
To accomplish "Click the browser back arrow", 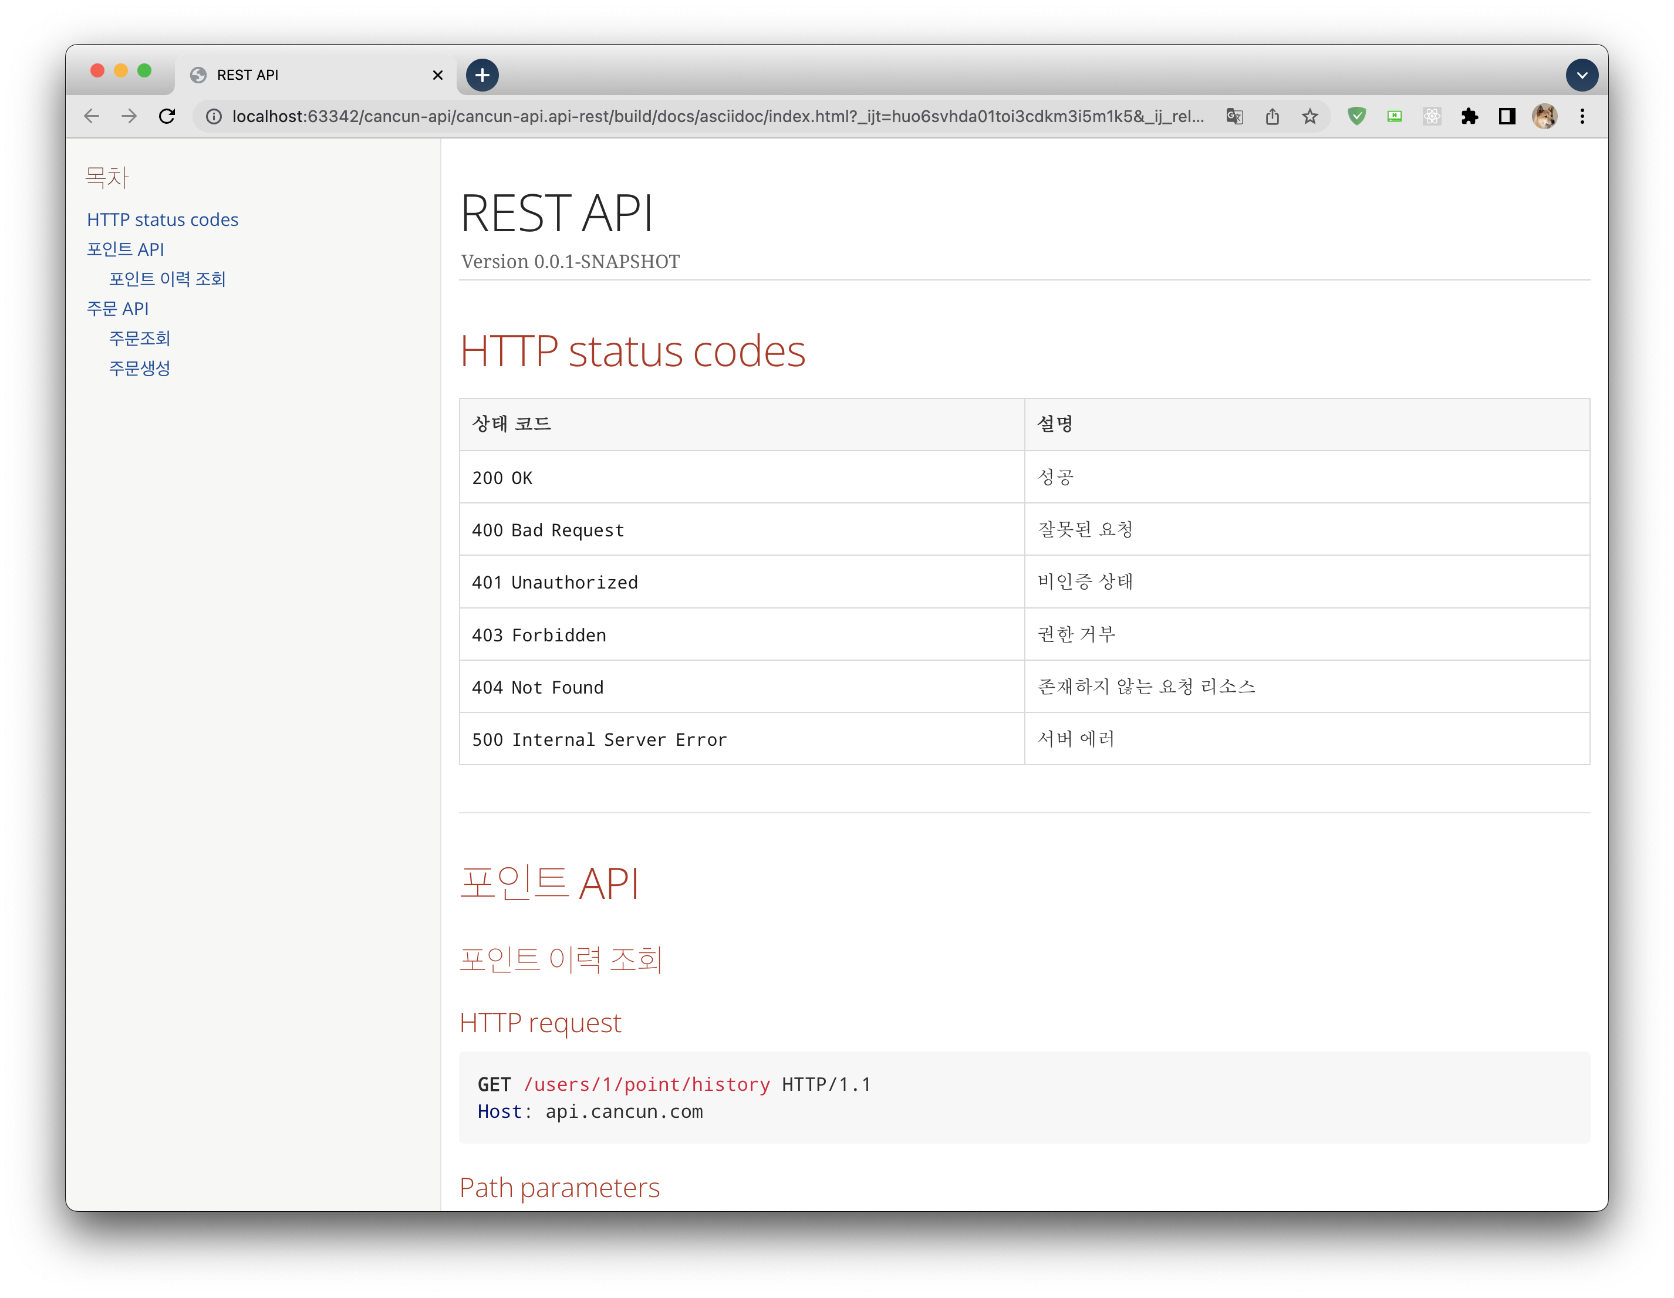I will pyautogui.click(x=92, y=116).
